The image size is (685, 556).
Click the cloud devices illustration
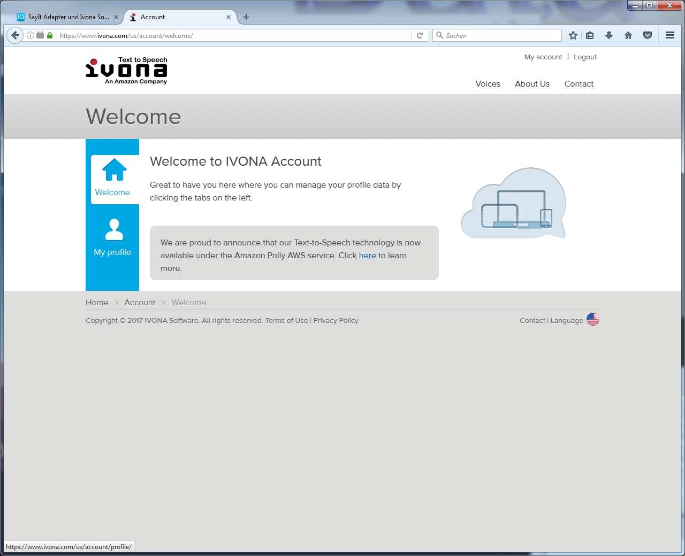point(514,203)
